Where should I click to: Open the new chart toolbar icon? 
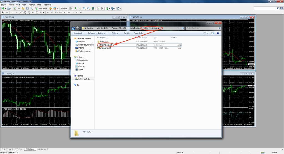tap(3, 8)
